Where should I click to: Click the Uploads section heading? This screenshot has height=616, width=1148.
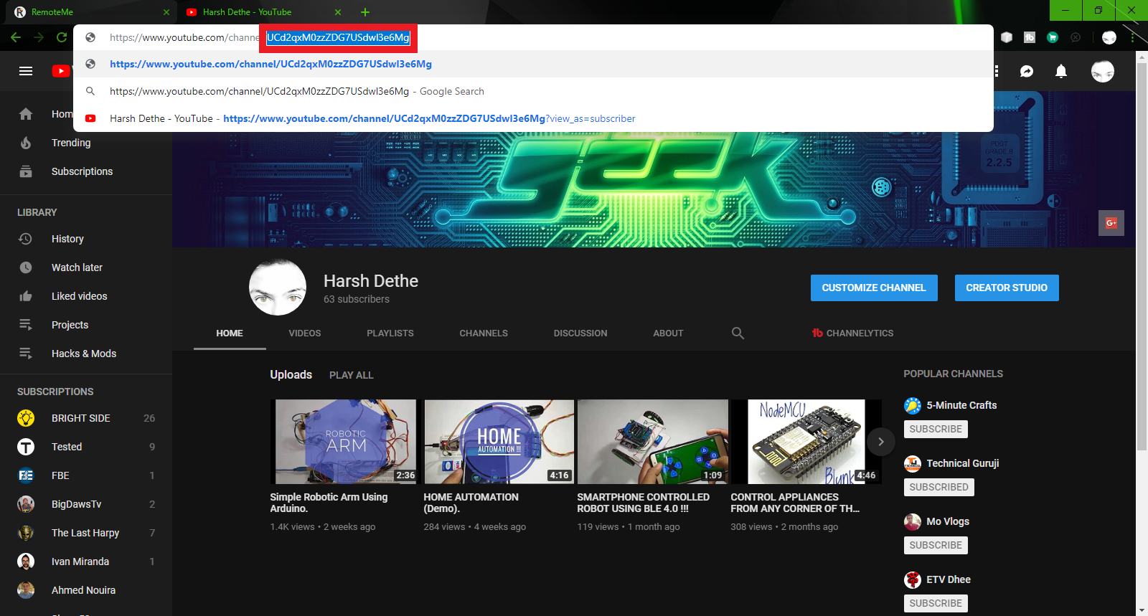tap(291, 374)
